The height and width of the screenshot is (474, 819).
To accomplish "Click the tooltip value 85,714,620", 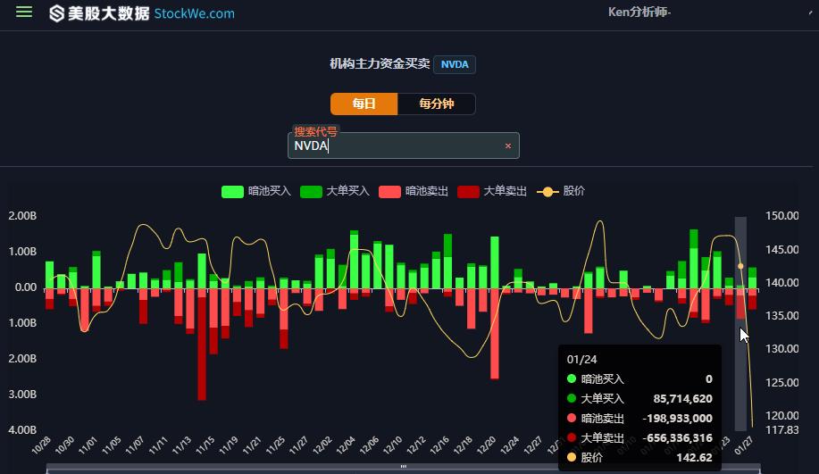I will coord(682,399).
